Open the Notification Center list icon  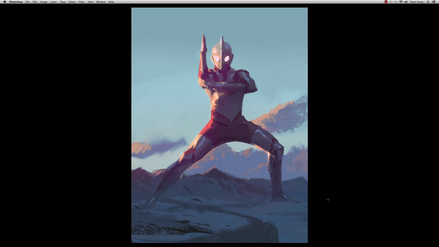tap(434, 2)
